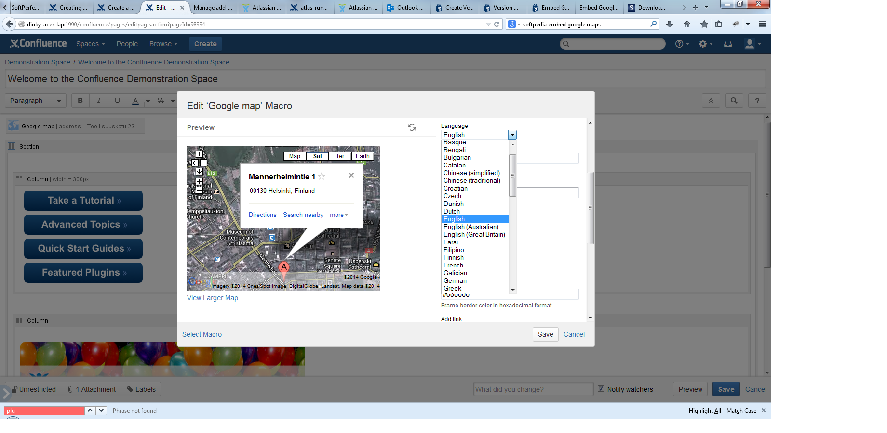
Task: Bookmark this page with star
Action: tap(704, 24)
